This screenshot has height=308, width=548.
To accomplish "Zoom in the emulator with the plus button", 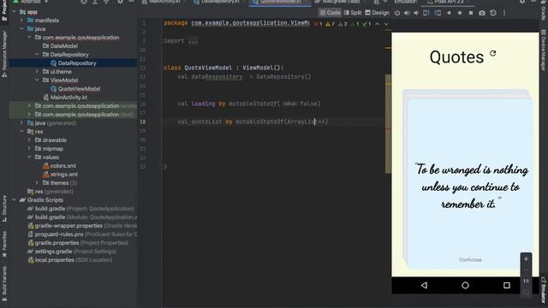I will [x=526, y=259].
